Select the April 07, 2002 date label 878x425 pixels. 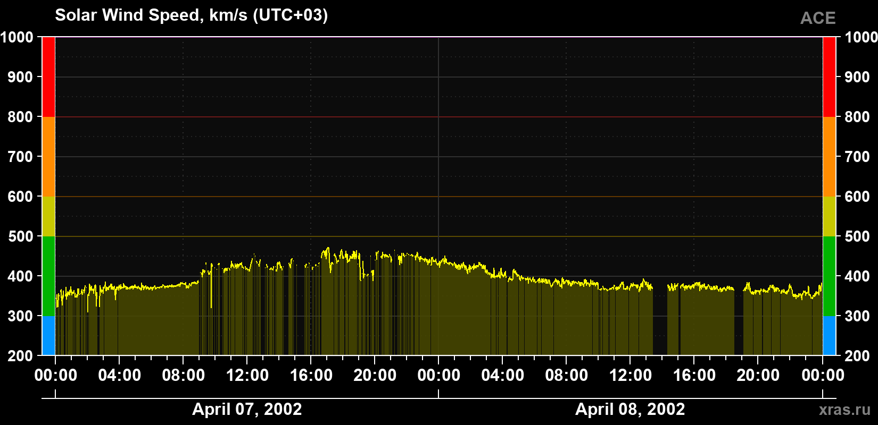coord(247,409)
